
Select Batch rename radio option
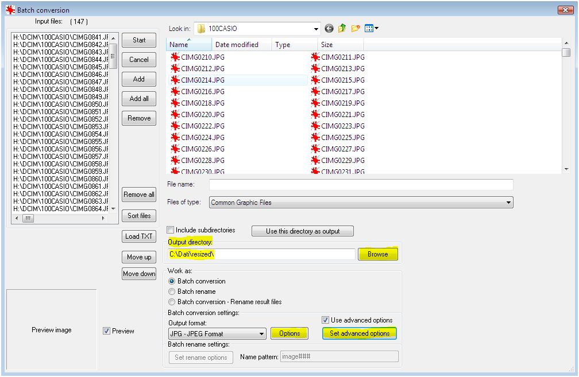172,292
